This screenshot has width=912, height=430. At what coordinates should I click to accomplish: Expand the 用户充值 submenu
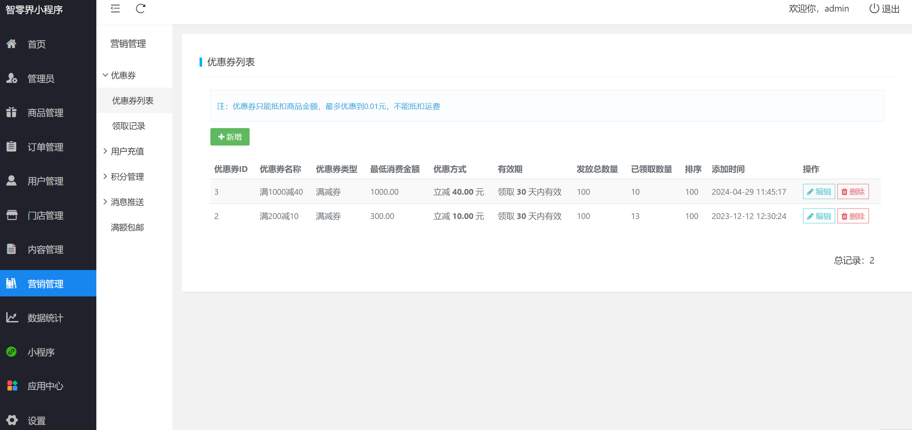pos(127,151)
